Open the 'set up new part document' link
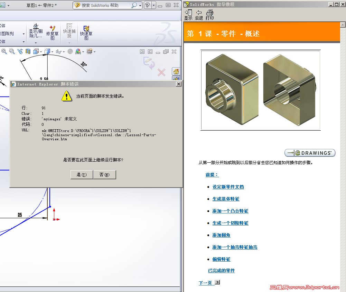 pyautogui.click(x=228, y=187)
